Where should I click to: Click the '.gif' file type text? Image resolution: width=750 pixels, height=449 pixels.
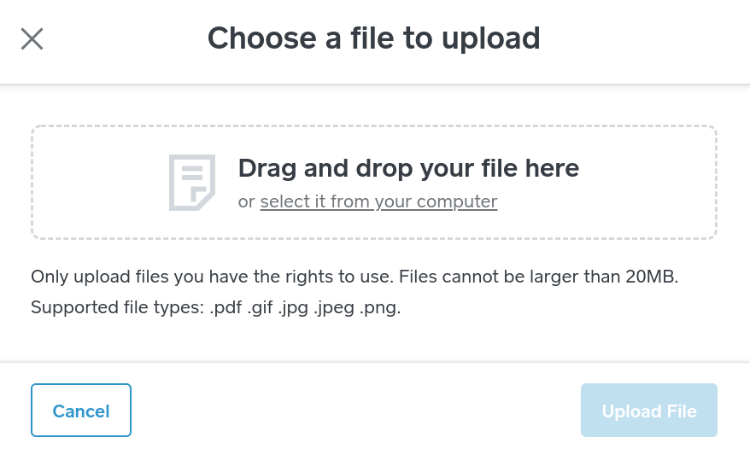261,307
